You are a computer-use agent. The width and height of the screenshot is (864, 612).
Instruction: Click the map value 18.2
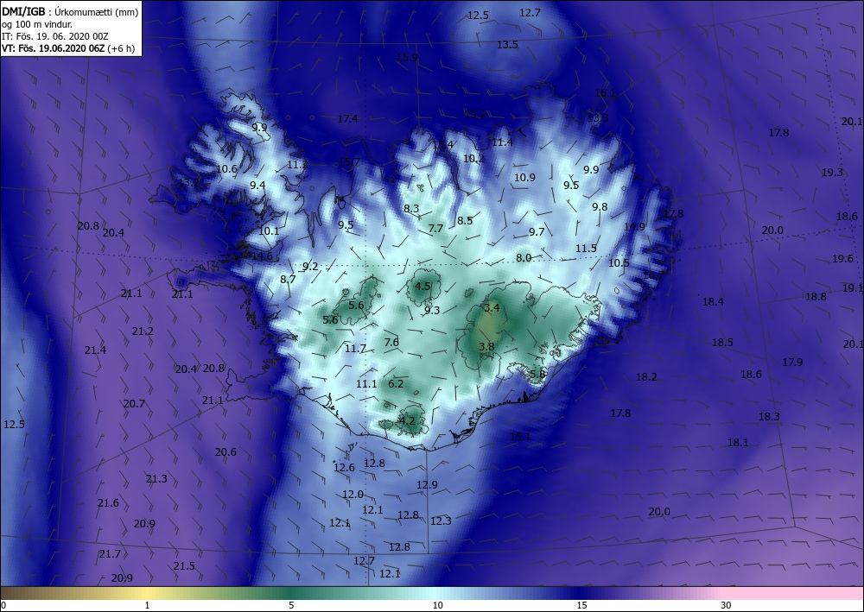[x=646, y=377]
